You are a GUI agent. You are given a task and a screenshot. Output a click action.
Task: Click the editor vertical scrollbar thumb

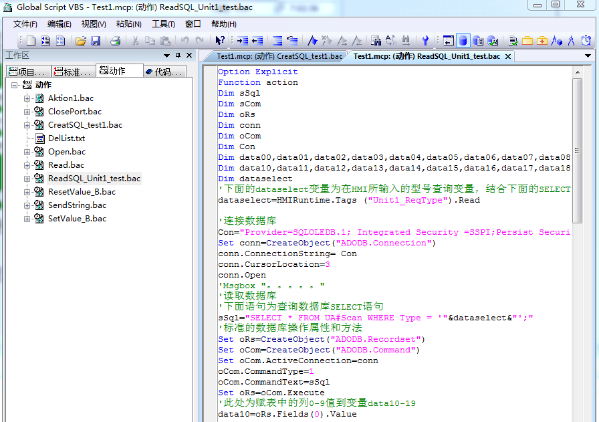[x=577, y=150]
